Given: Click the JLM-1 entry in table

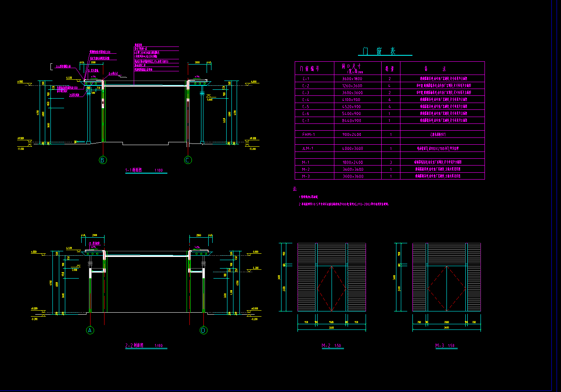Looking at the screenshot, I should (308, 148).
